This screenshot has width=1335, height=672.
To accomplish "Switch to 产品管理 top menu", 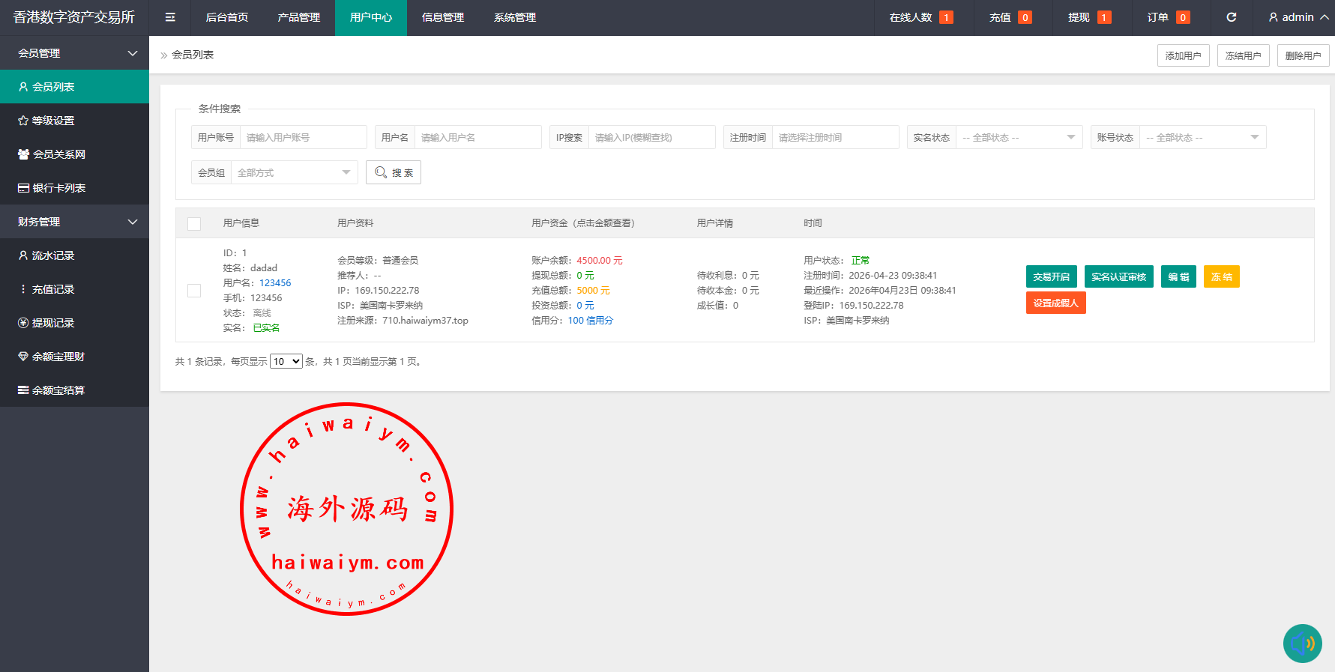I will 298,17.
